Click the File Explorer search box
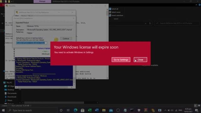Screen dimensions: 201x113 (x=177, y=23)
